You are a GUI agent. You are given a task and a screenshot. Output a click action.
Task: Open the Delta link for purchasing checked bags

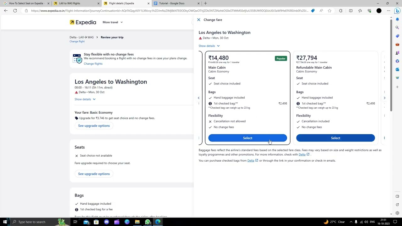coord(253,161)
